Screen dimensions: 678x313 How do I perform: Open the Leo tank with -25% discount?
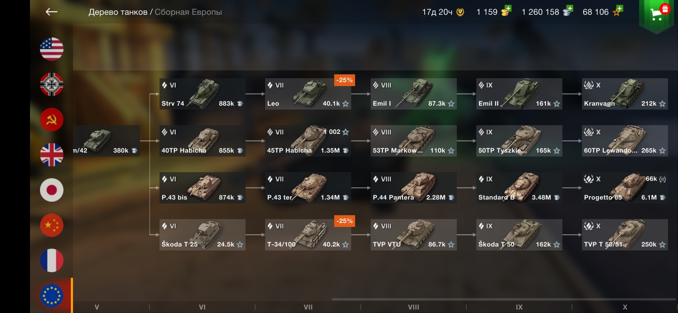click(x=308, y=94)
